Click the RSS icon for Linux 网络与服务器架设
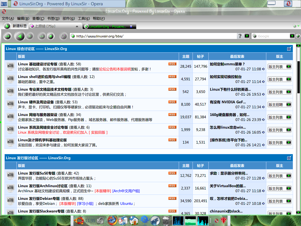This screenshot has height=226, width=301. tap(172, 114)
